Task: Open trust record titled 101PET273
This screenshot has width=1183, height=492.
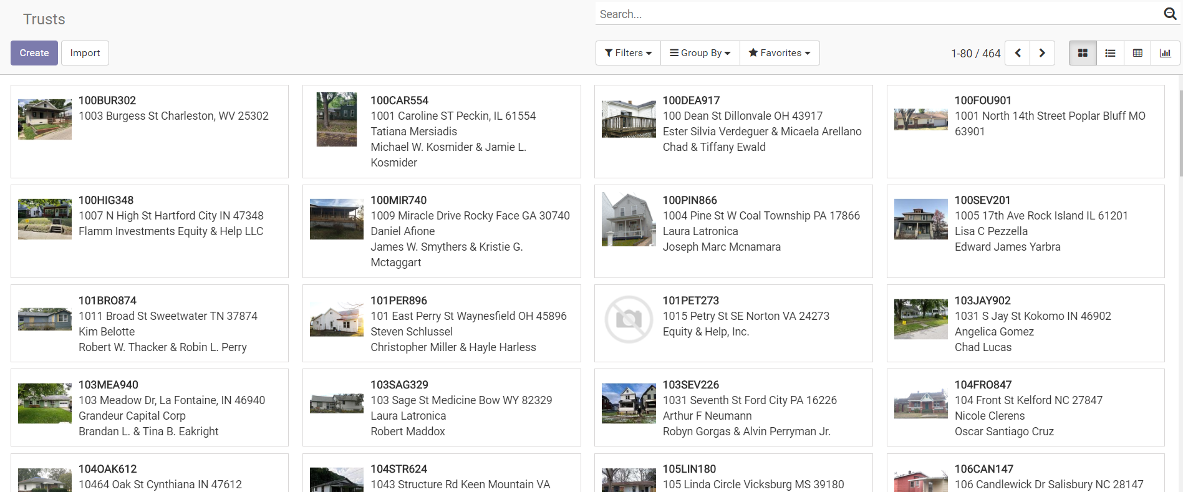Action: point(691,301)
